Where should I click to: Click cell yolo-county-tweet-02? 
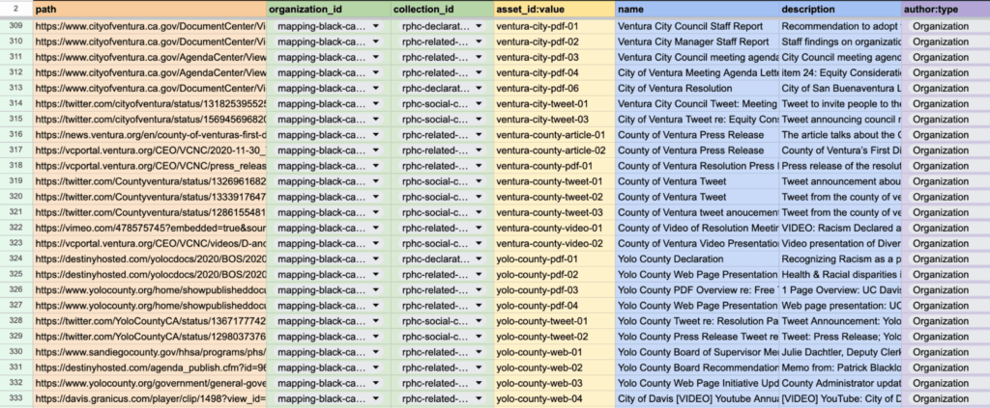[554, 337]
